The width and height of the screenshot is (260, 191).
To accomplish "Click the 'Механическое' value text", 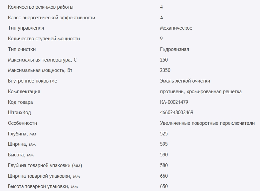I will coord(176,28).
